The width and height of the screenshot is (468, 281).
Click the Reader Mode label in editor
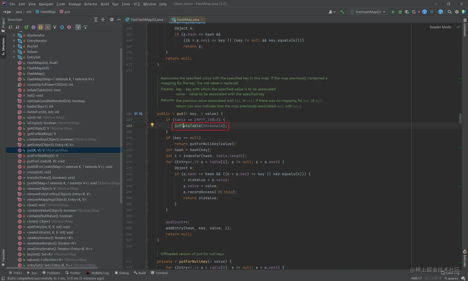pos(440,27)
